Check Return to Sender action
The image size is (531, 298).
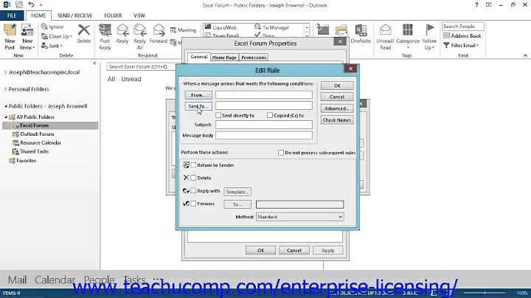click(x=193, y=165)
